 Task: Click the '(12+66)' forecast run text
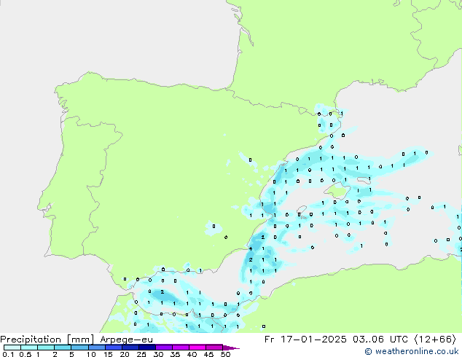[435, 340]
